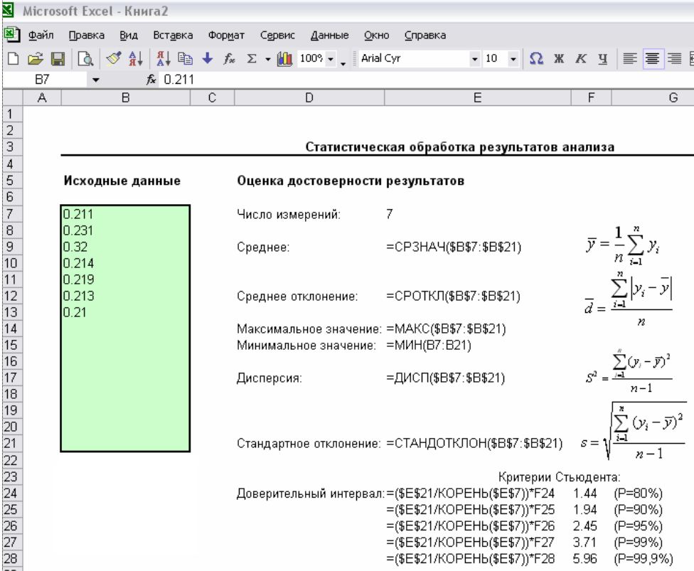This screenshot has width=694, height=571.
Task: Select column B header
Action: tap(126, 97)
